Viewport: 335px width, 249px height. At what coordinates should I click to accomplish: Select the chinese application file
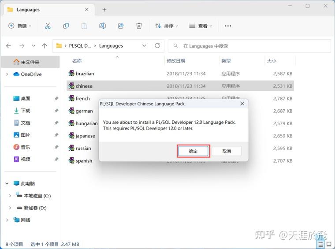point(180,86)
